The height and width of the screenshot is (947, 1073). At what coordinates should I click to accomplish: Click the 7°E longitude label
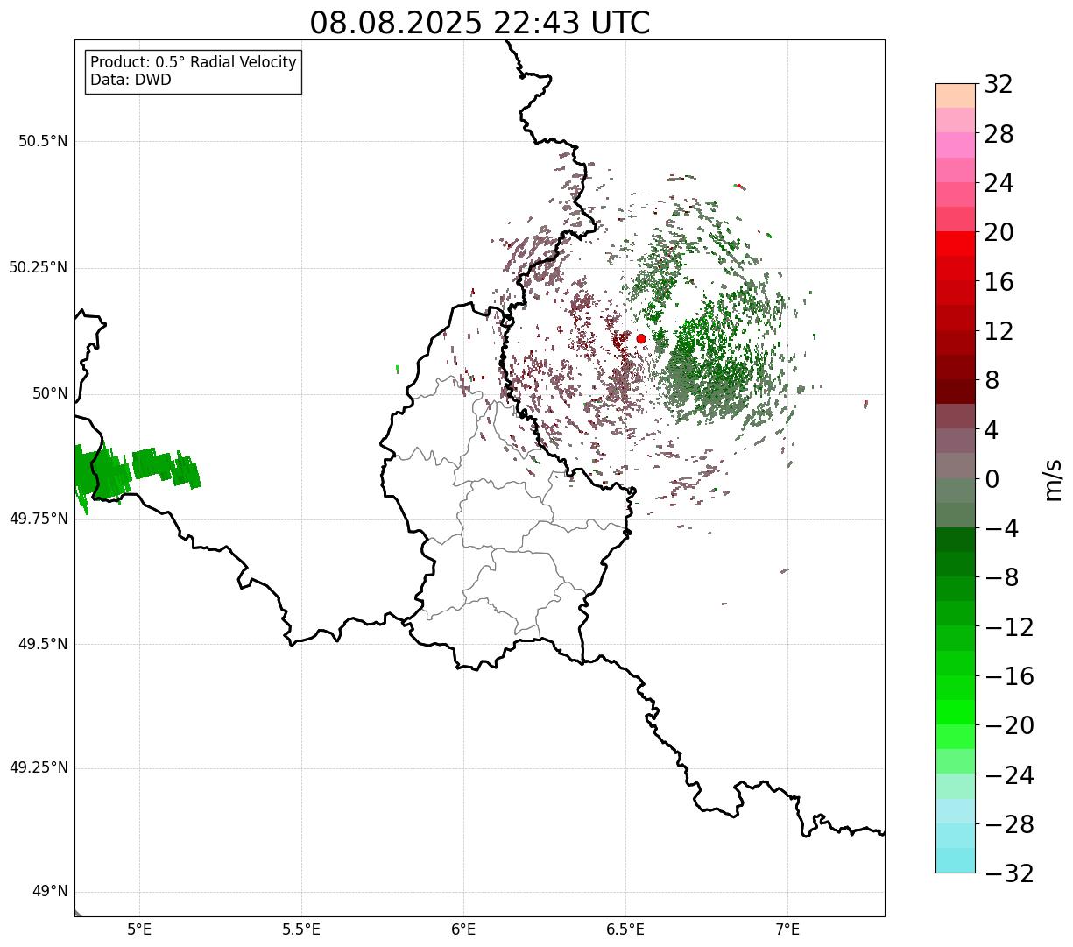point(787,929)
